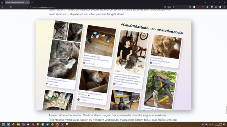Click the #Fediverse hashtag link
Image resolution: width=227 pixels, height=127 pixels.
tap(95, 99)
